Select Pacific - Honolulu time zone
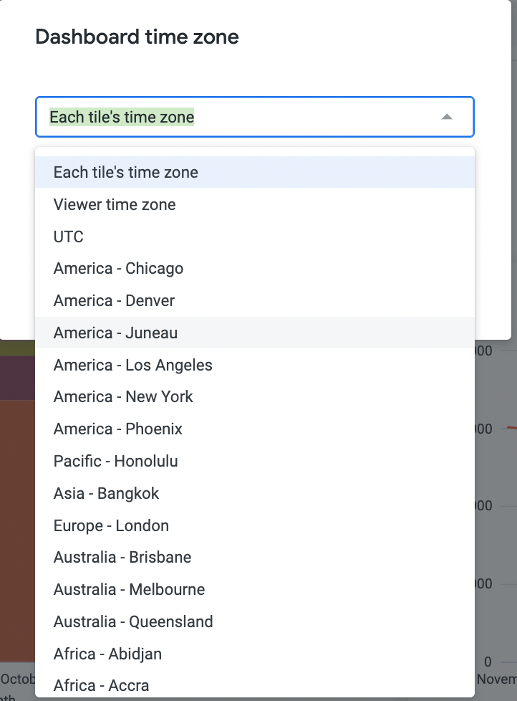517x701 pixels. 115,461
